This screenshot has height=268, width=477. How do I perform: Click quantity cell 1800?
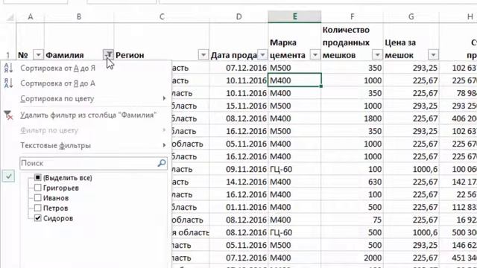352,118
